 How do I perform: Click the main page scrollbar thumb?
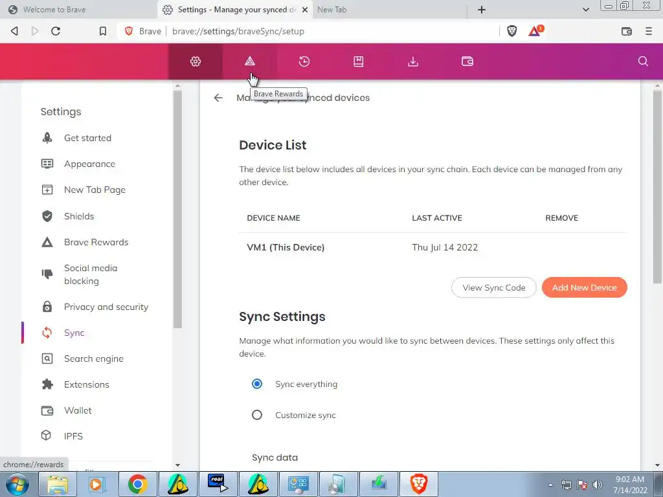[658, 187]
